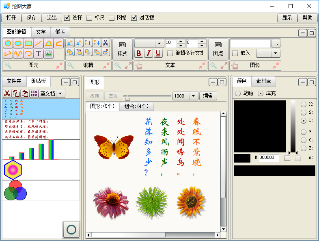Image resolution: width=319 pixels, height=241 pixels.
Task: Enable the 标尺 ruler checkbox
Action: [89, 18]
